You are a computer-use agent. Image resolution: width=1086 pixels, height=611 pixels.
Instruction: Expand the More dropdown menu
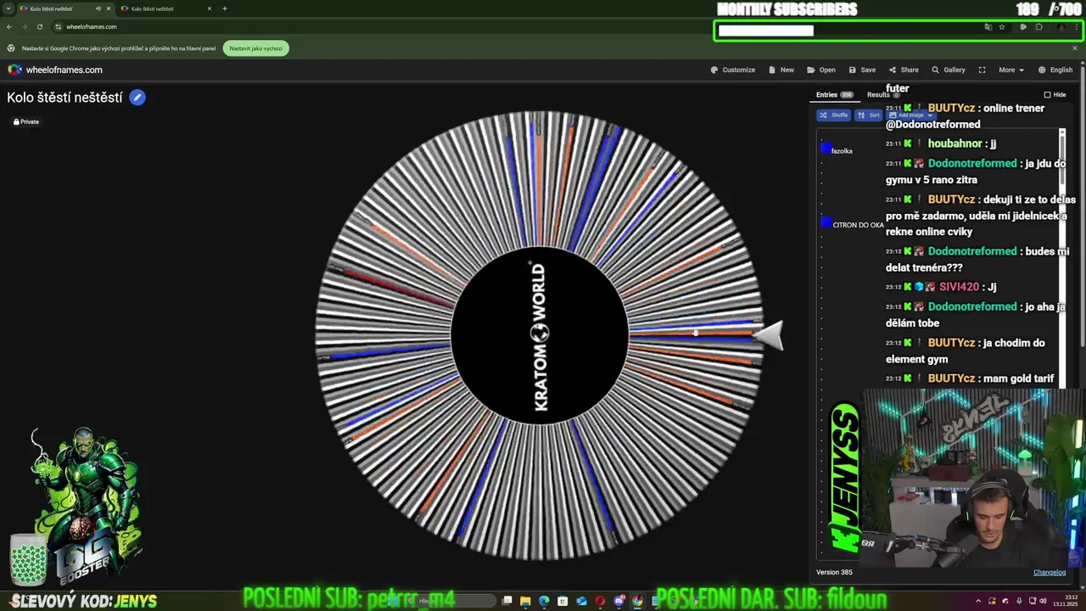[x=1011, y=70]
